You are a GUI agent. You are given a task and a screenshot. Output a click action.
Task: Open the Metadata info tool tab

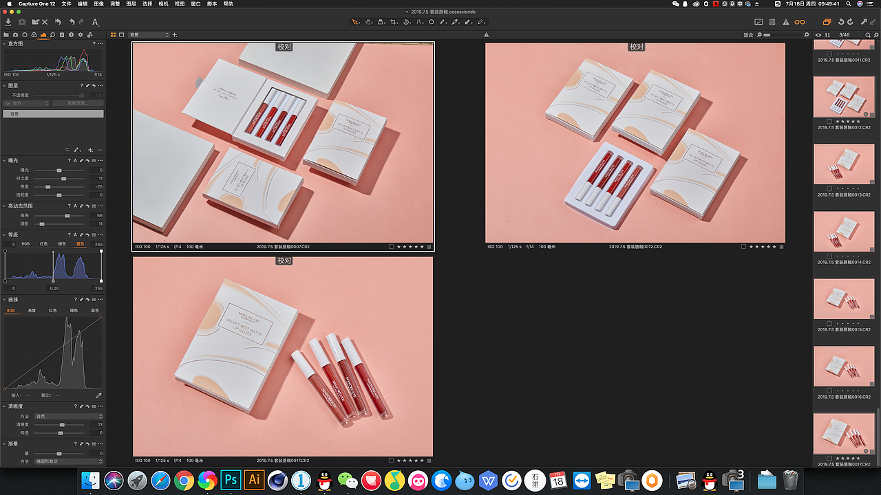(x=72, y=34)
